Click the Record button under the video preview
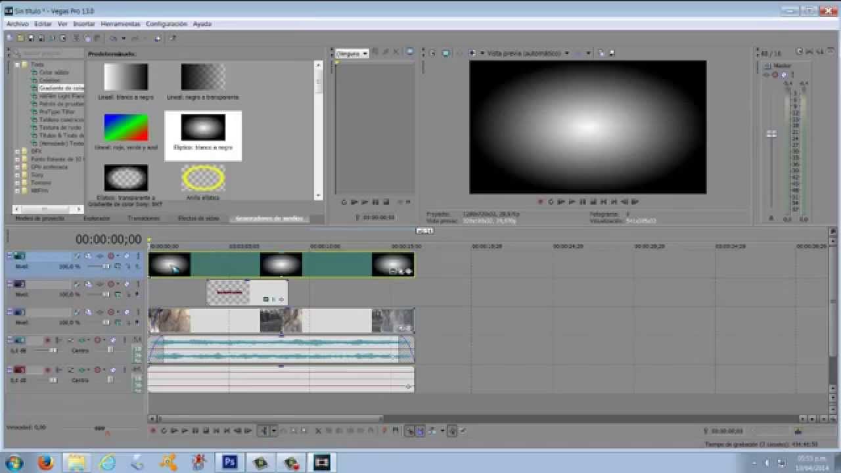Screen dimensions: 841x473 pyautogui.click(x=540, y=202)
